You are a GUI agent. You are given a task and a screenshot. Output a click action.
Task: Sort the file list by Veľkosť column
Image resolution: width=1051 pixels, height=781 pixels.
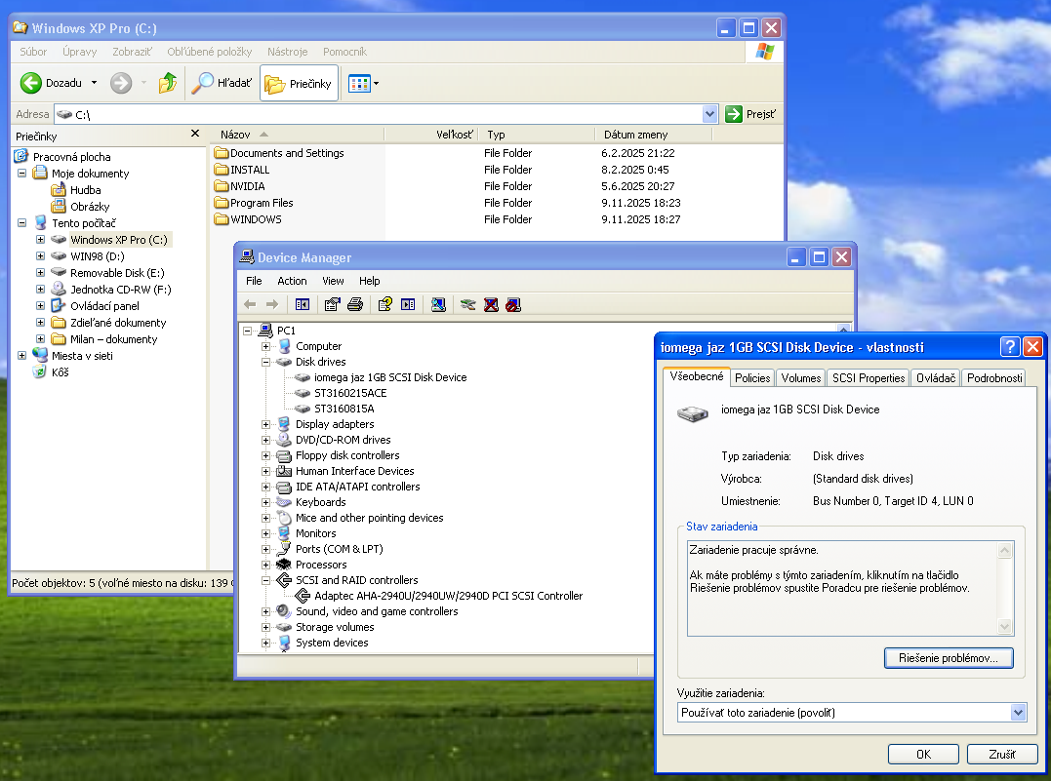[x=431, y=135]
